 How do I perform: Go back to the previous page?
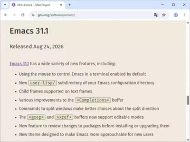click(6, 15)
